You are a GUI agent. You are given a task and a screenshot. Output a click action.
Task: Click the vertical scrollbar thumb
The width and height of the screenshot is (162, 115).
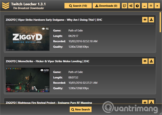tap(160, 22)
